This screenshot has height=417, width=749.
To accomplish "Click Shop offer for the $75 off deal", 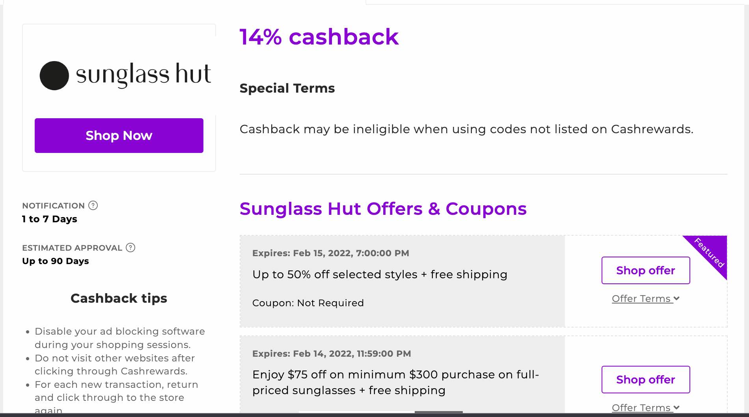I will 645,380.
